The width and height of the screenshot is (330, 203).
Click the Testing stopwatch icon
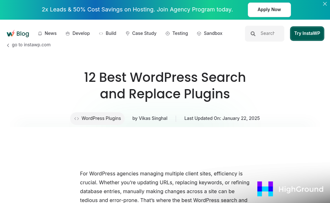pyautogui.click(x=168, y=33)
